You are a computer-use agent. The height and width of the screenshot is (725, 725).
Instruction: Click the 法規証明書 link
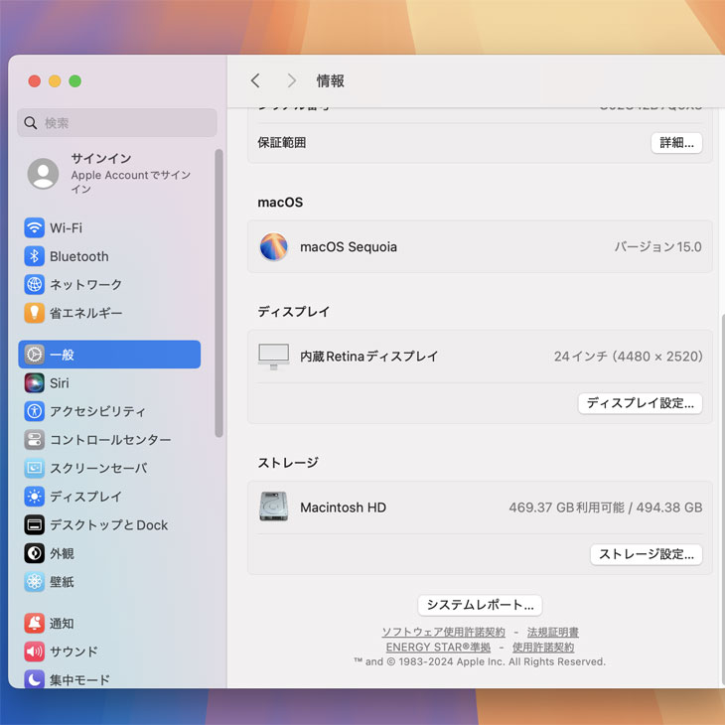[552, 632]
